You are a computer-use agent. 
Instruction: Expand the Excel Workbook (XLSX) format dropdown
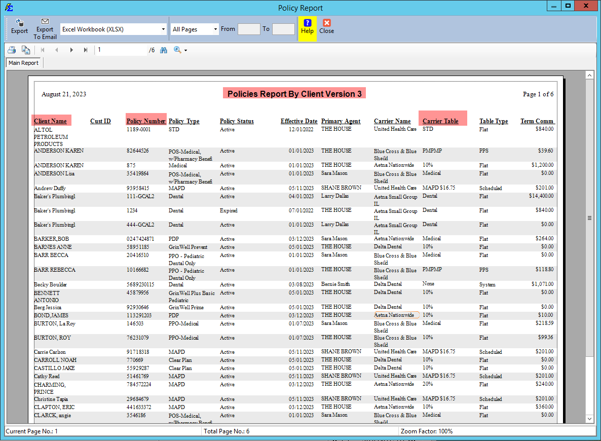163,29
